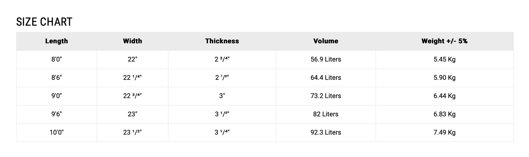
Task: Click the 8'0" length cell
Action: click(57, 60)
